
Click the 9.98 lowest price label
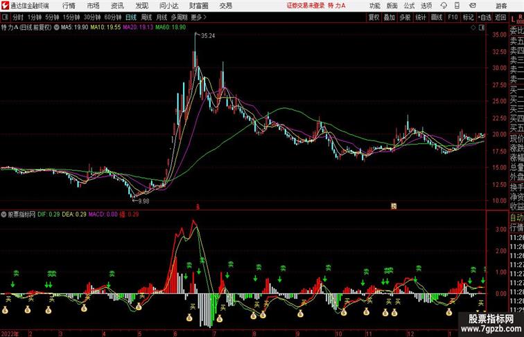click(x=143, y=201)
